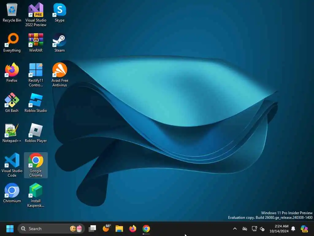
Task: Launch Visual Studio 2022 Preview shortcut
Action: (36, 14)
